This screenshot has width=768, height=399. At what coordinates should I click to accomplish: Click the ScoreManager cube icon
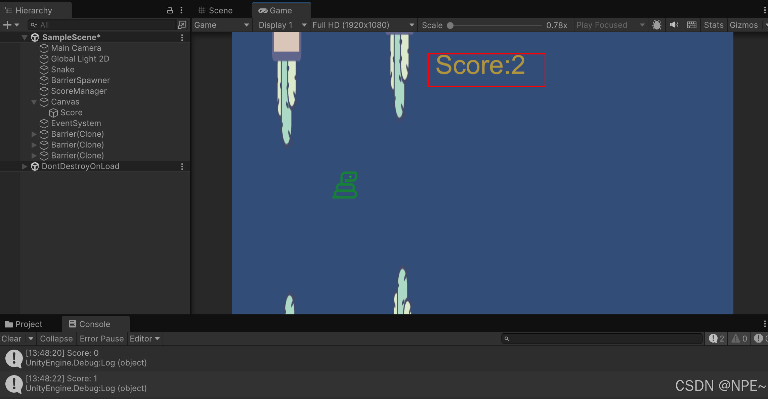tap(44, 91)
